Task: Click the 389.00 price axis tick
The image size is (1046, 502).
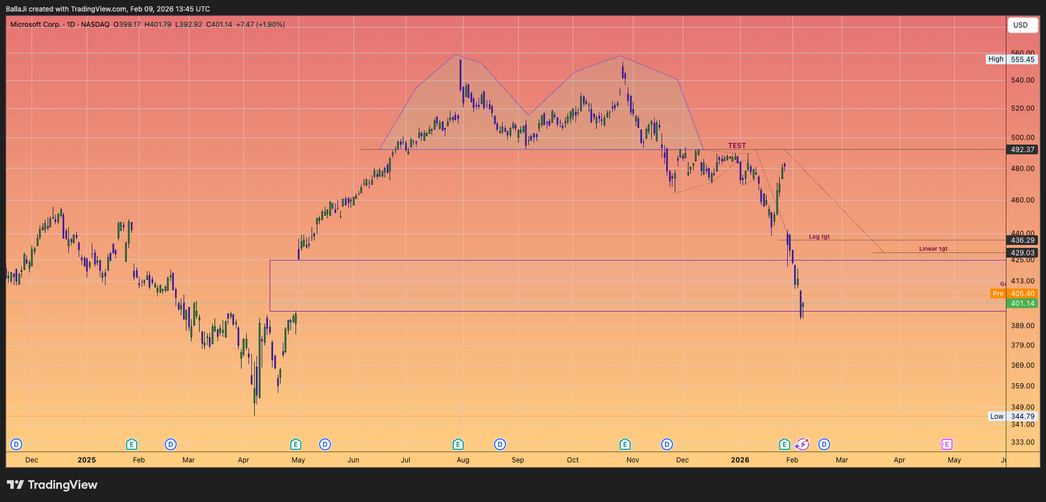Action: pyautogui.click(x=1023, y=326)
